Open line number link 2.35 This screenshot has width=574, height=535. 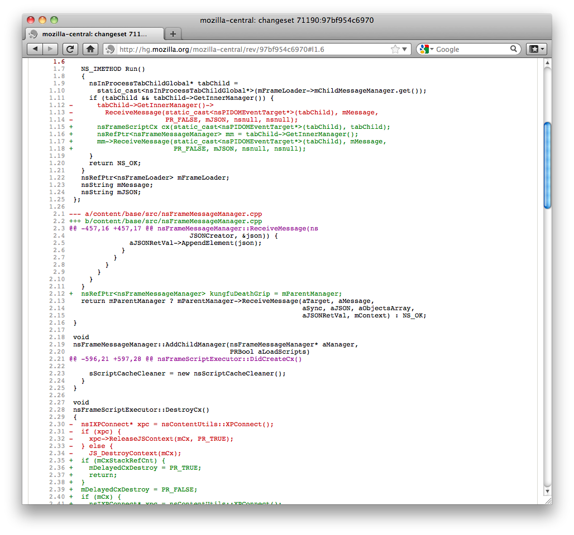(x=57, y=460)
